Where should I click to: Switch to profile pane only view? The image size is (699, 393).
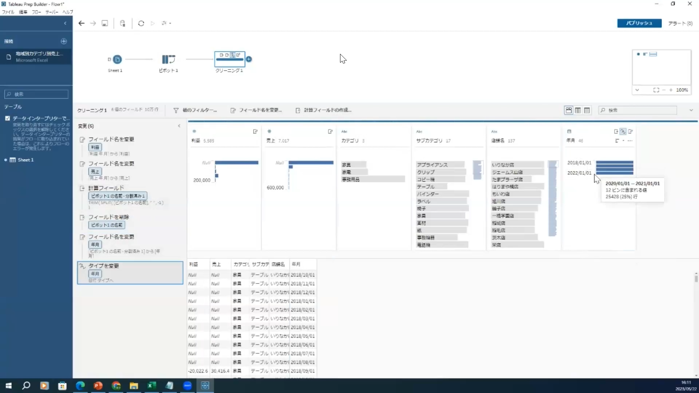[x=578, y=110]
